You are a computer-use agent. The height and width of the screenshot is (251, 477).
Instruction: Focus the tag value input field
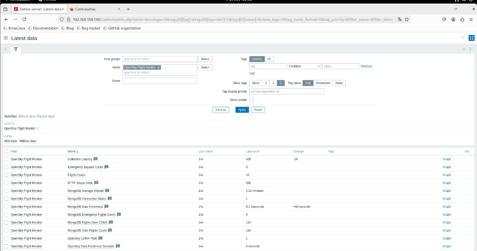click(341, 66)
